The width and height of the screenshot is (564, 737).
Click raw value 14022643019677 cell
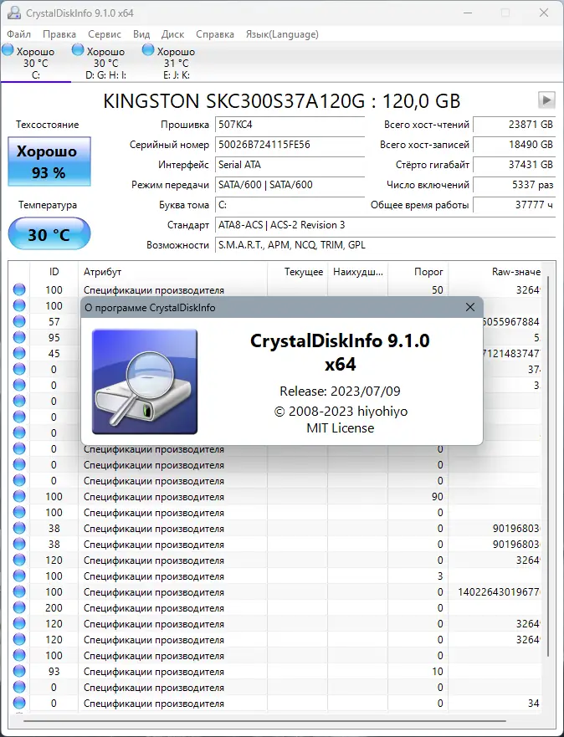[x=495, y=591]
